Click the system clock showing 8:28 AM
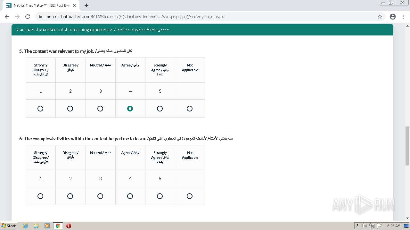Viewport: 410px width, 230px height. pyautogui.click(x=394, y=226)
